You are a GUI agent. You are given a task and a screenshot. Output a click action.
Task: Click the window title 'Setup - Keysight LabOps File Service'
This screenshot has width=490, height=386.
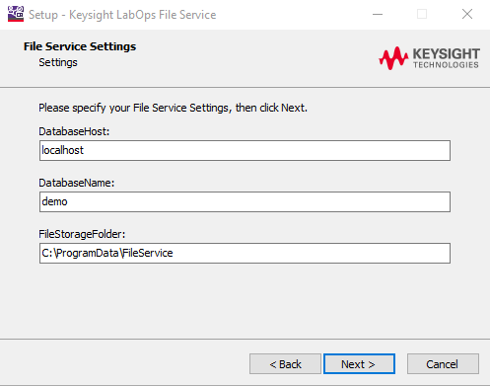[122, 15]
